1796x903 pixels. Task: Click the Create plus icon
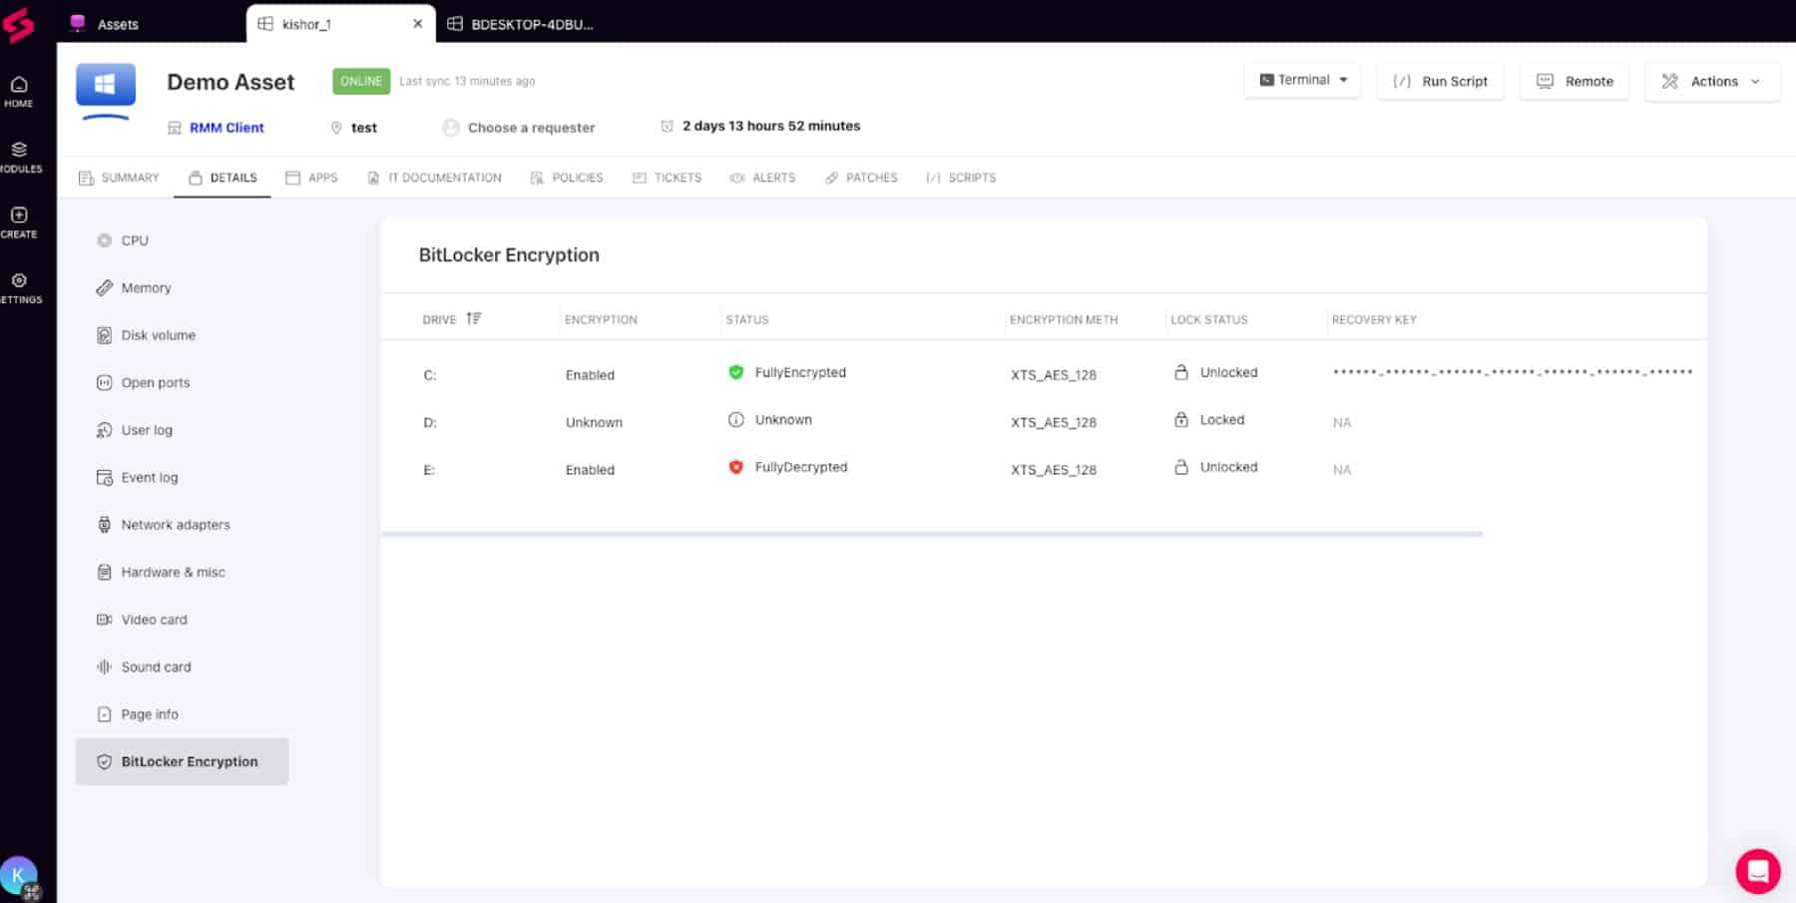[19, 215]
